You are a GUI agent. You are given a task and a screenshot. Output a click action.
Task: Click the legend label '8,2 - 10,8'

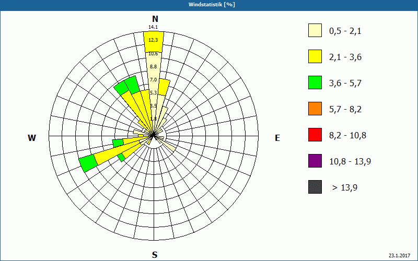(x=348, y=136)
